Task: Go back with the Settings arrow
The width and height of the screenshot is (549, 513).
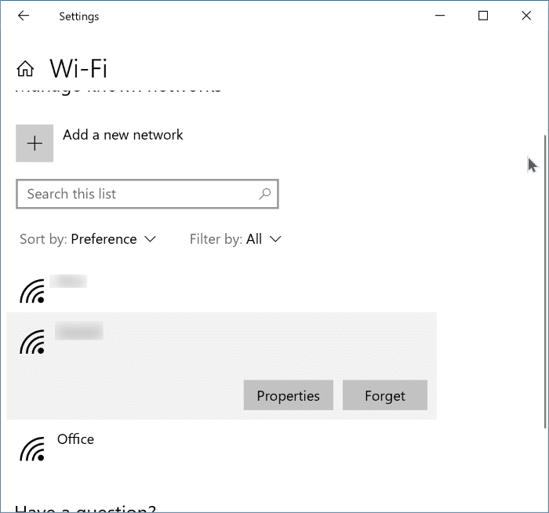Action: click(24, 16)
